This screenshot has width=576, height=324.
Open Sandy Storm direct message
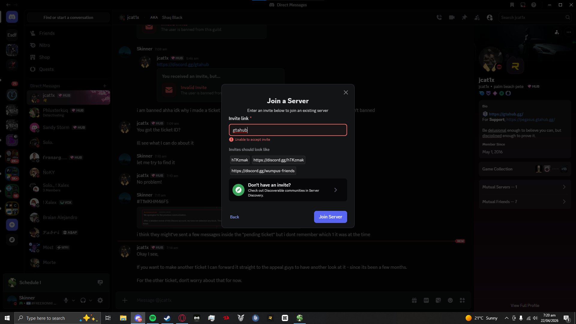(68, 127)
